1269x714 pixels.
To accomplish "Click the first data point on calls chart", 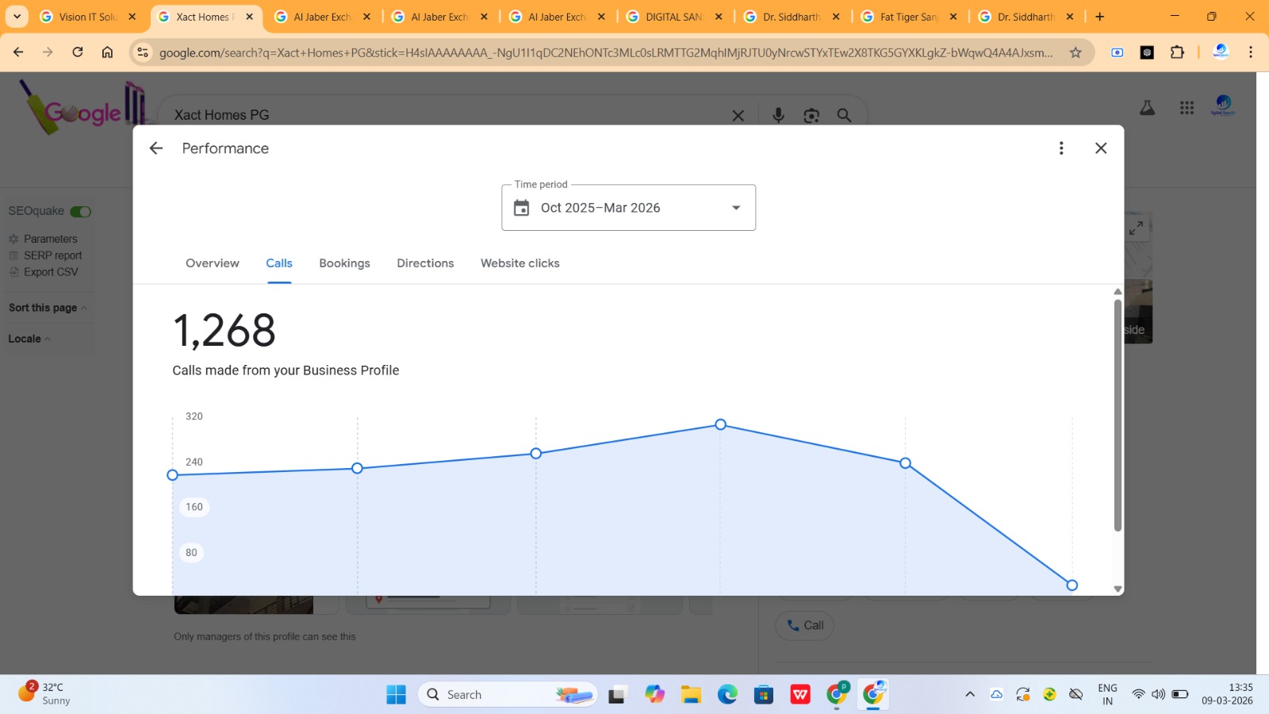I will pos(172,475).
